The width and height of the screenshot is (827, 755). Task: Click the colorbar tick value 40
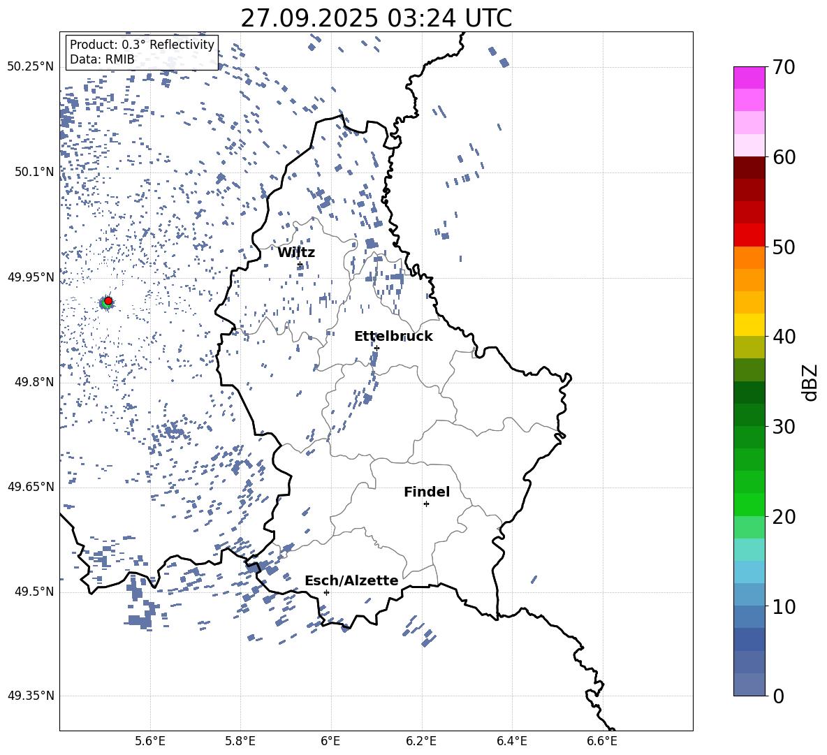(784, 337)
